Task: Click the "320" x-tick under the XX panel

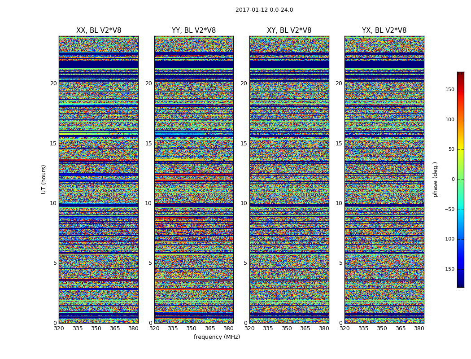Action: click(x=59, y=328)
